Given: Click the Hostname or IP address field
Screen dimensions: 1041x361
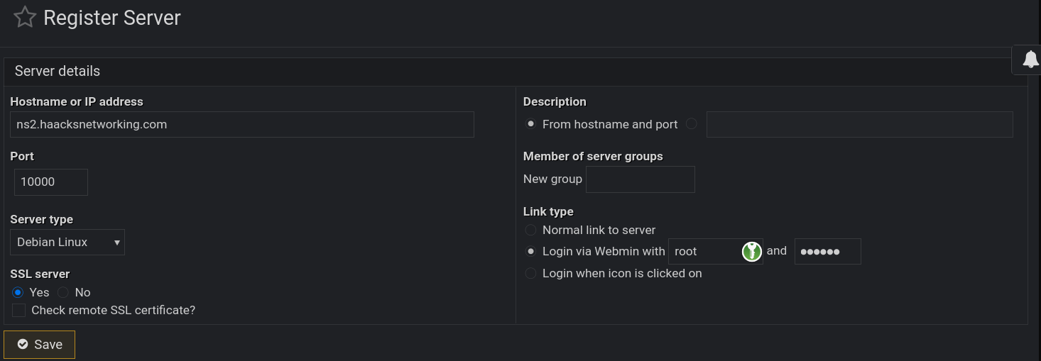Looking at the screenshot, I should (x=241, y=124).
